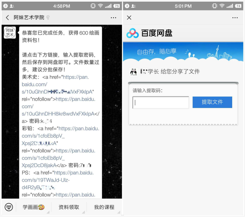Open the 美术史 link after nofollow

[58, 107]
